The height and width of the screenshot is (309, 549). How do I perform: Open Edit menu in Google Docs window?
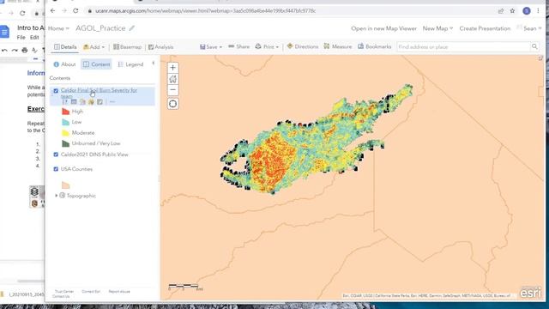click(x=34, y=38)
